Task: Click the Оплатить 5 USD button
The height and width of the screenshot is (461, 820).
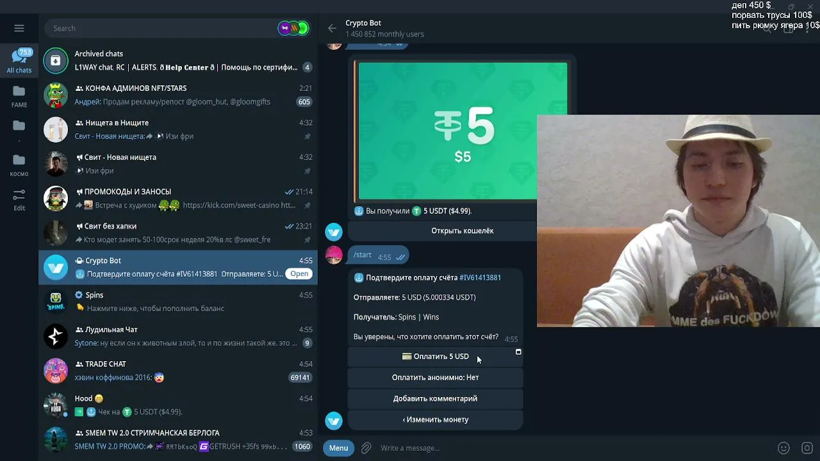Action: [436, 357]
